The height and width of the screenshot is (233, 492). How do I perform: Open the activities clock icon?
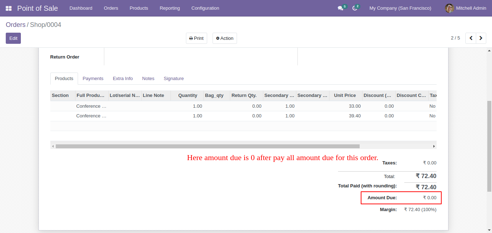click(355, 8)
